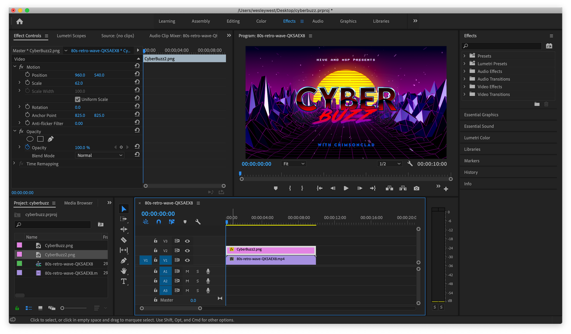
Task: Open the Lumetri Color panel
Action: click(477, 138)
